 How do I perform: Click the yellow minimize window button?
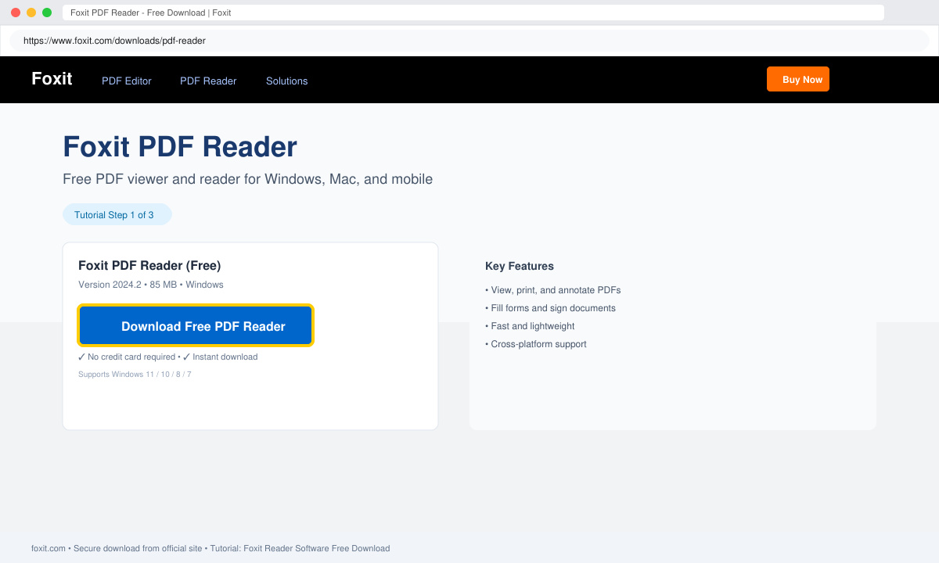tap(31, 13)
